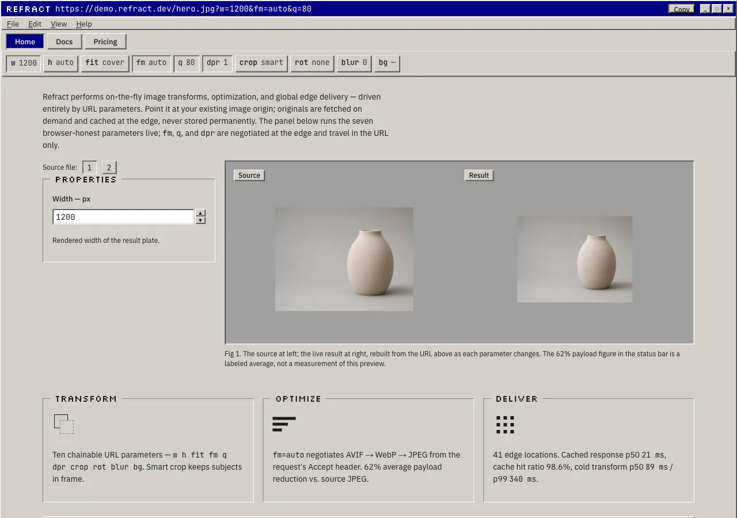Screen dimensions: 737x518
Task: Select the blur 0 parameter chip
Action: pos(354,63)
